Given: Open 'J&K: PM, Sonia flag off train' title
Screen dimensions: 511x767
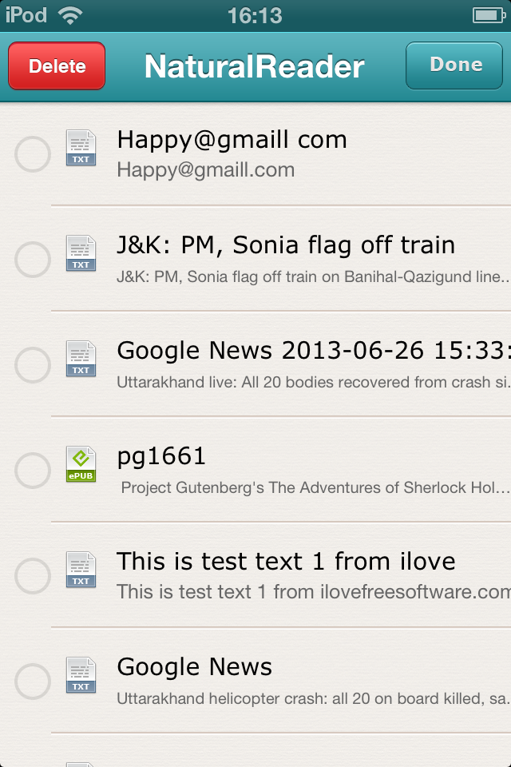Looking at the screenshot, I should (x=286, y=245).
